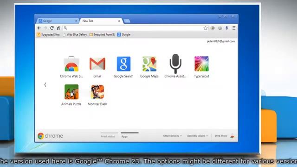
Task: Go to the home page
Action: pyautogui.click(x=58, y=28)
